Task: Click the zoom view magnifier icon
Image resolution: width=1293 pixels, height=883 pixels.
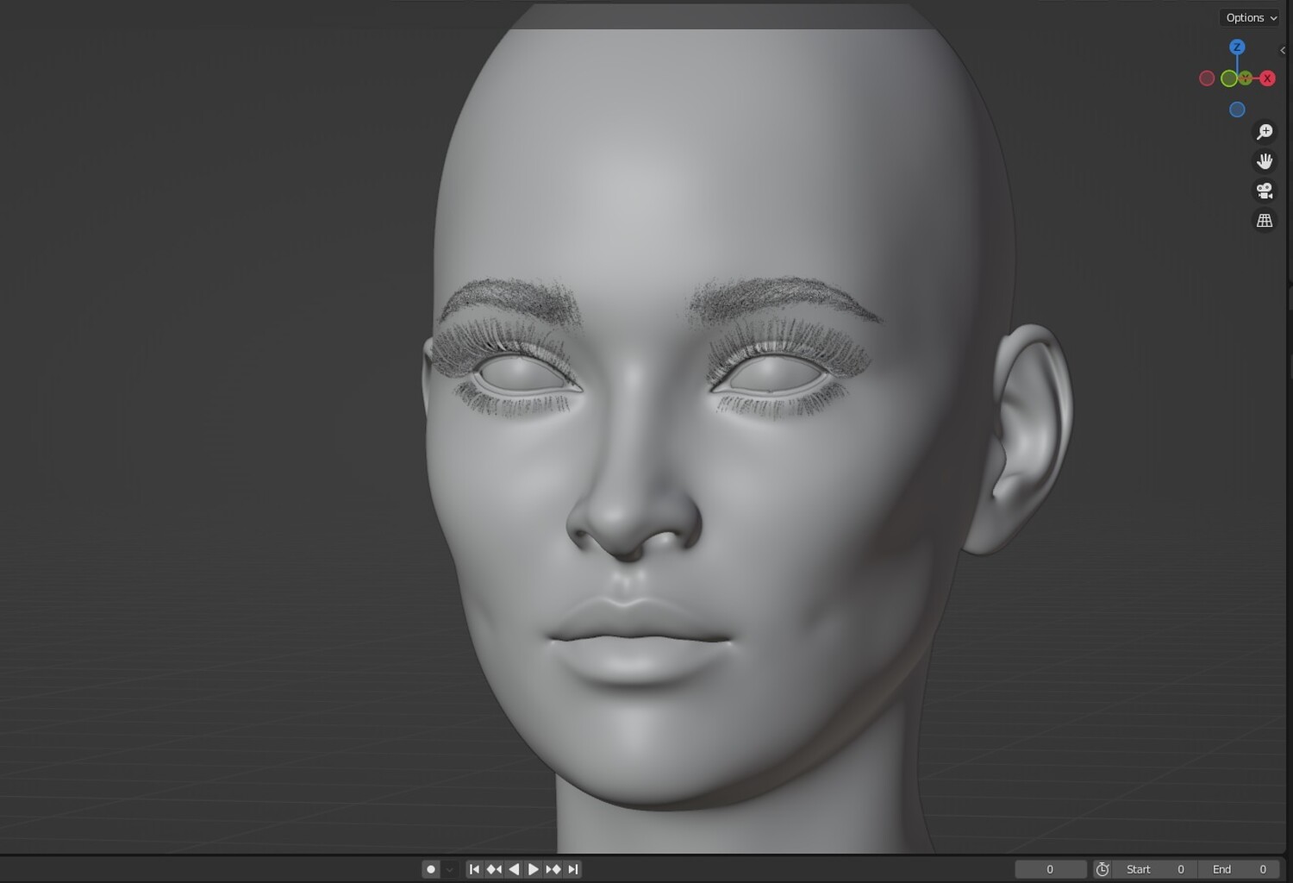Action: tap(1265, 132)
